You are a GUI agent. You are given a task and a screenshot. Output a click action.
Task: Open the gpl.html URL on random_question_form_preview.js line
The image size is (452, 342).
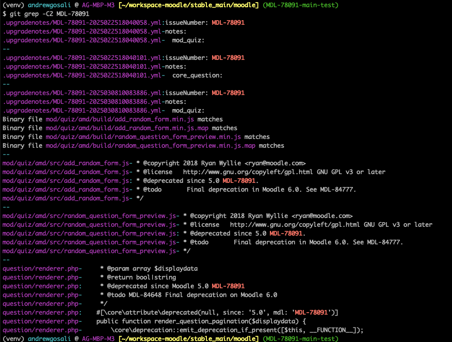pos(295,225)
